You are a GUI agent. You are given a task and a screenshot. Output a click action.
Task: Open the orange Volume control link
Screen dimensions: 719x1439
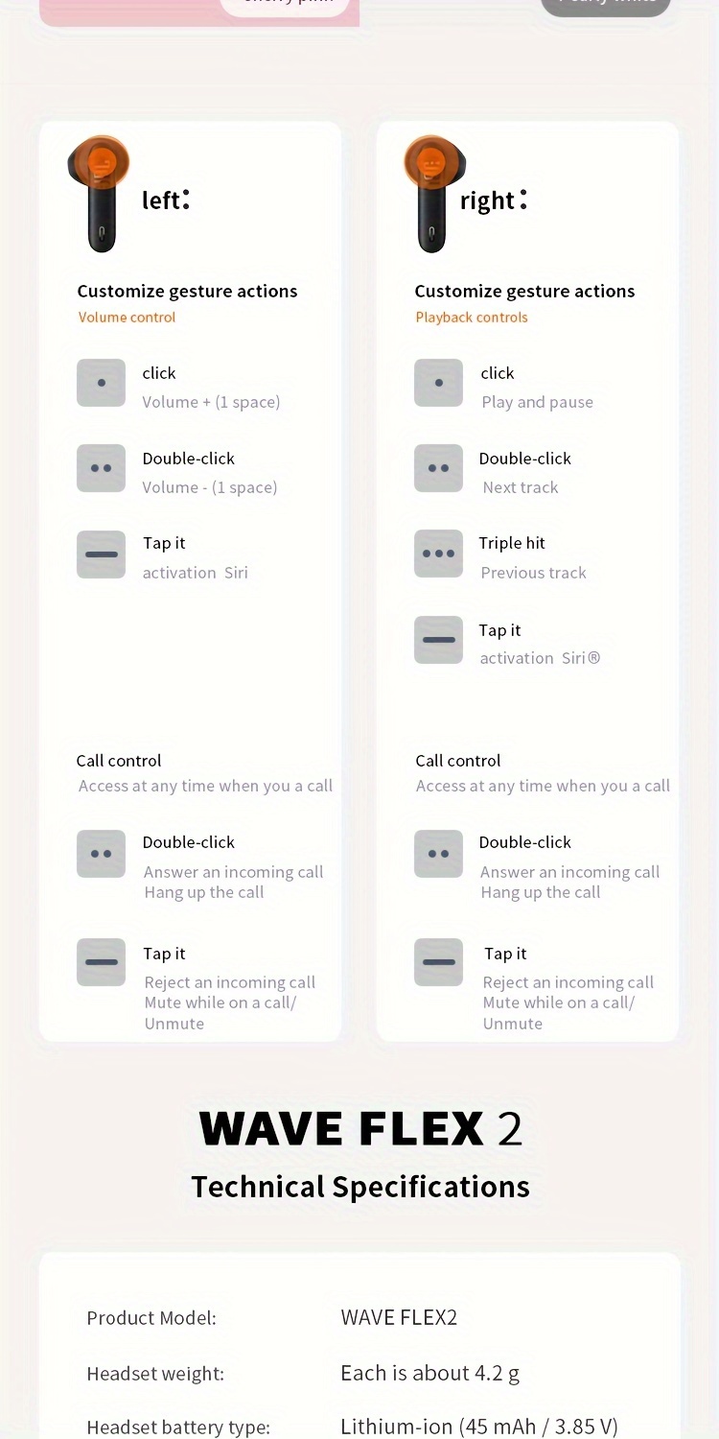pyautogui.click(x=127, y=318)
